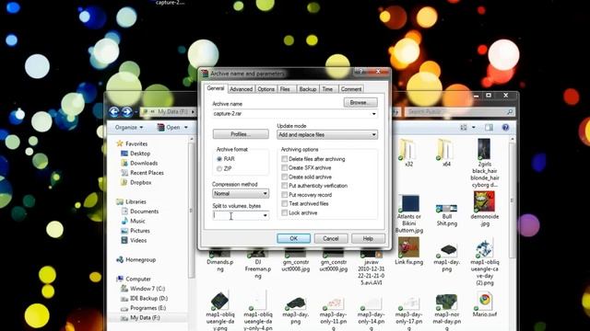Open the Update mode dropdown
The image size is (590, 331).
pyautogui.click(x=327, y=135)
